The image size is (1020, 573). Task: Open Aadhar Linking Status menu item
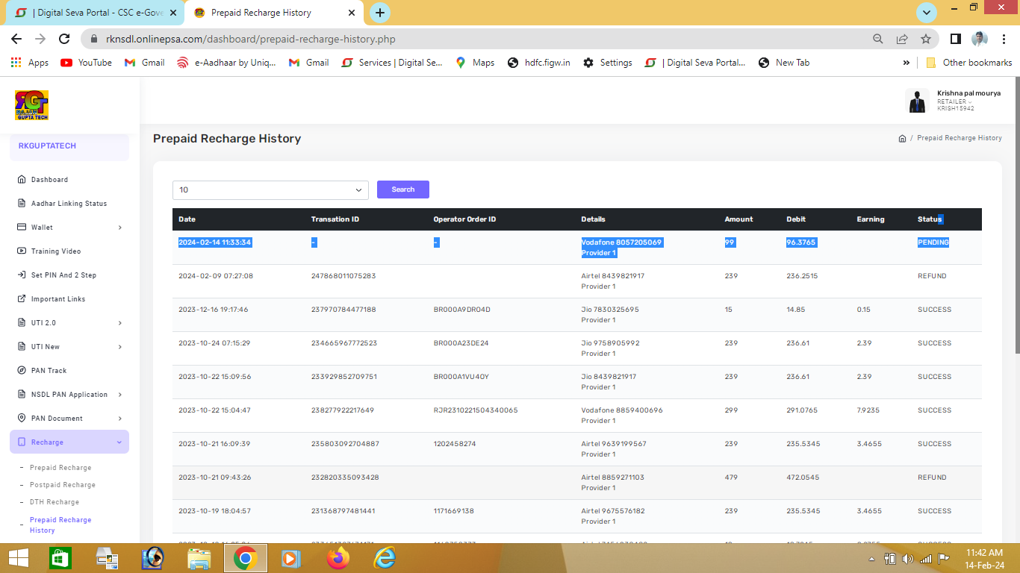[69, 204]
